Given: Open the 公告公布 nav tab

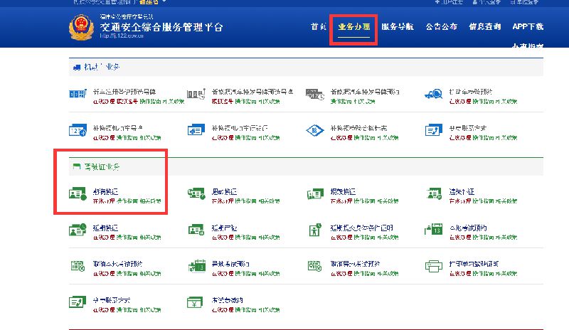Looking at the screenshot, I should point(441,26).
